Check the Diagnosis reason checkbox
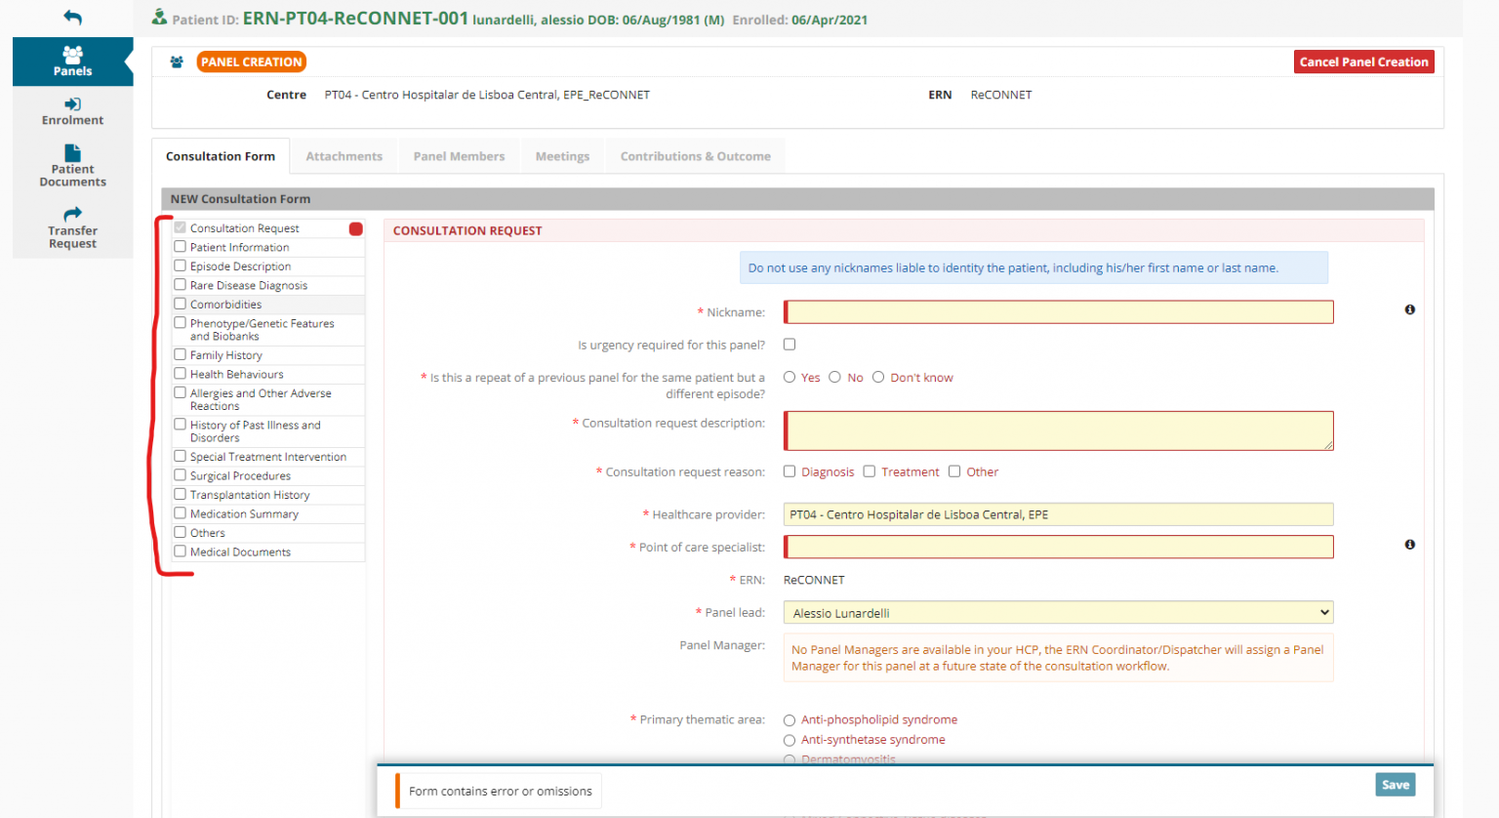 [790, 471]
